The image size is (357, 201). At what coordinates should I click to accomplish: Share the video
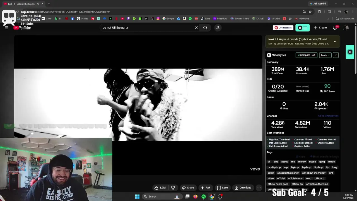[188, 188]
